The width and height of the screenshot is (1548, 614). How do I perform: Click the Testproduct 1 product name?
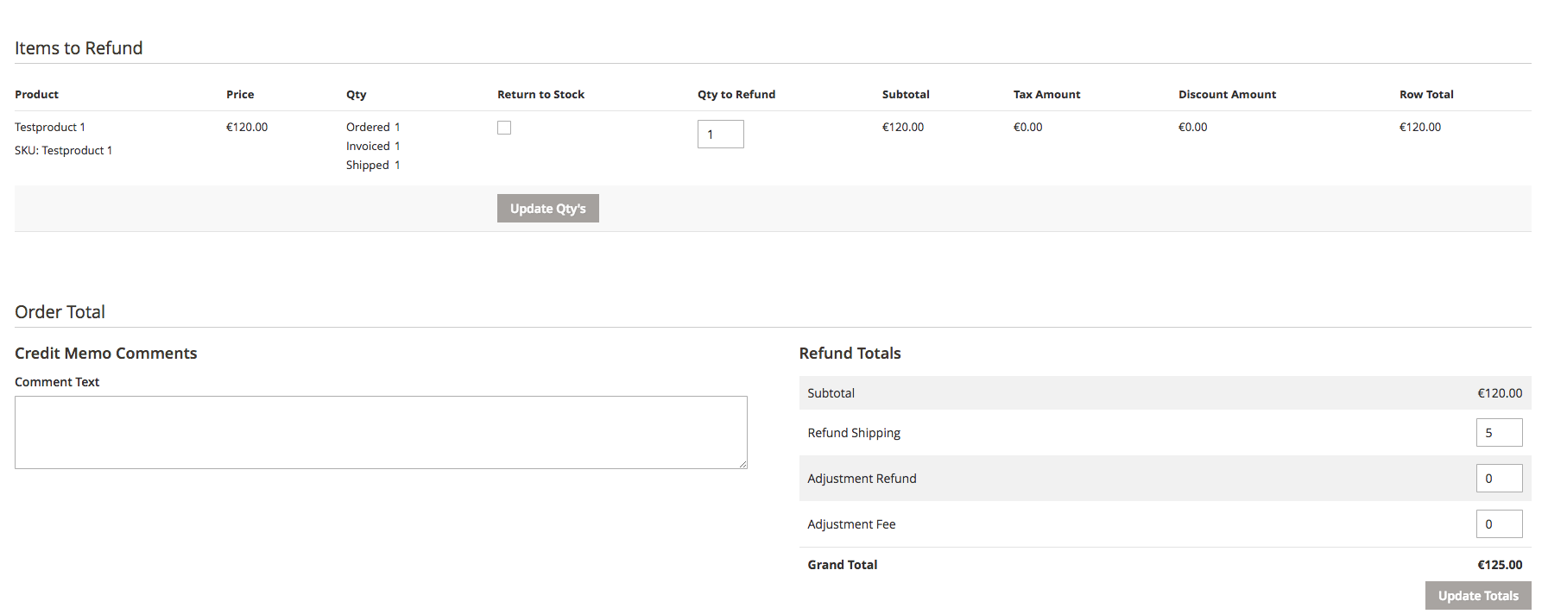tap(50, 128)
